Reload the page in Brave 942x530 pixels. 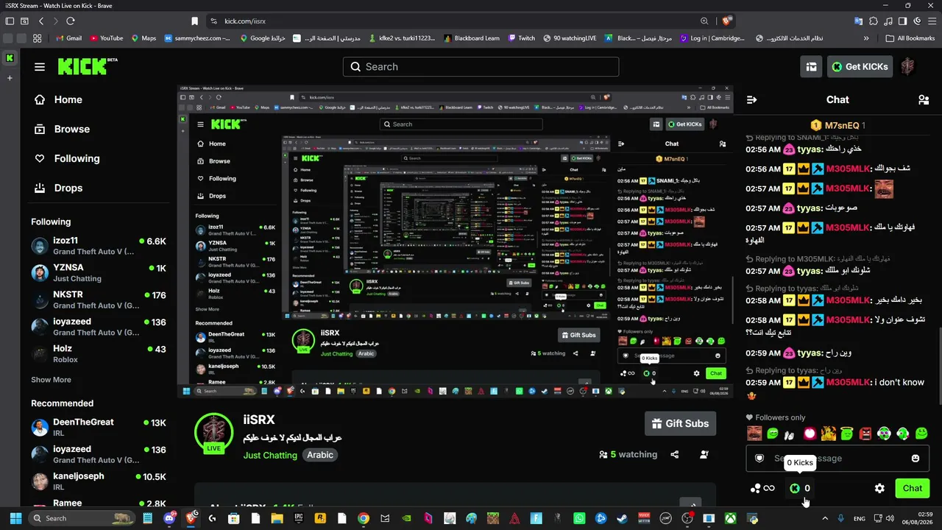tap(71, 21)
